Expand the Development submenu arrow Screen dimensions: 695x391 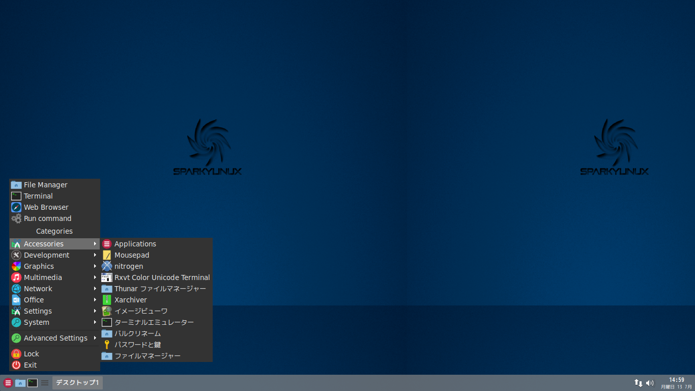pos(95,255)
